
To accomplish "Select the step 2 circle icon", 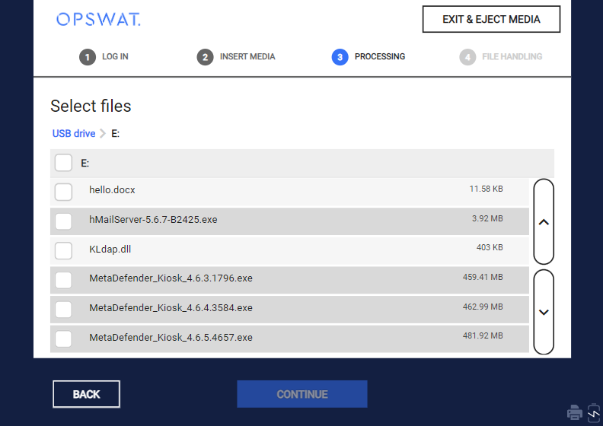I will coord(205,57).
